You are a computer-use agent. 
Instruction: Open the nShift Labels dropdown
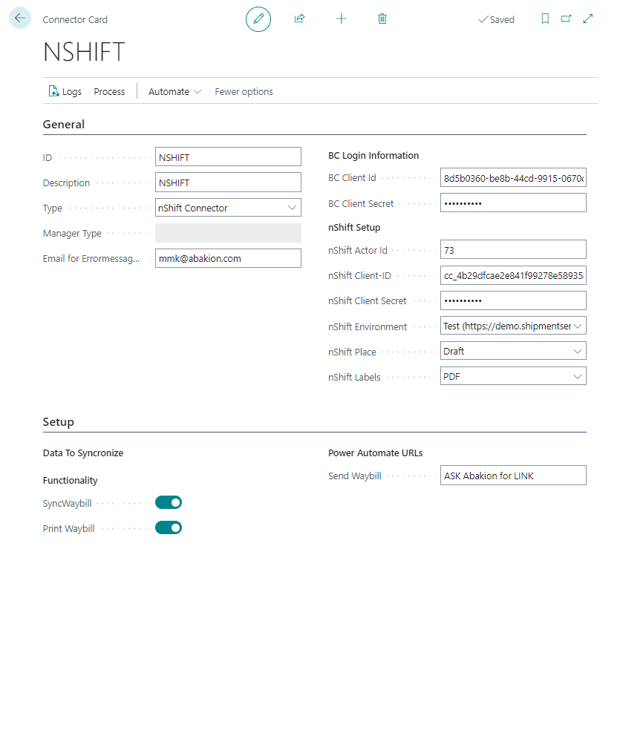point(513,376)
